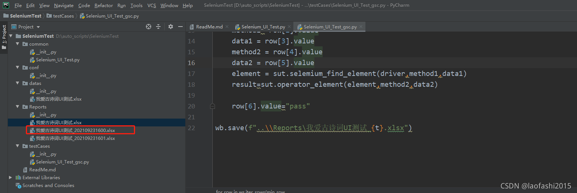Open Project panel settings gear

click(171, 27)
